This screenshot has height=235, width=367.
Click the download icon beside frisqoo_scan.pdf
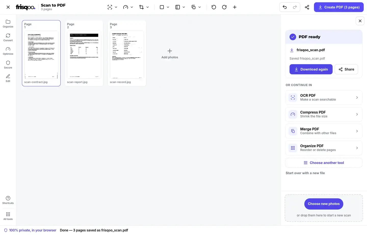(292, 50)
